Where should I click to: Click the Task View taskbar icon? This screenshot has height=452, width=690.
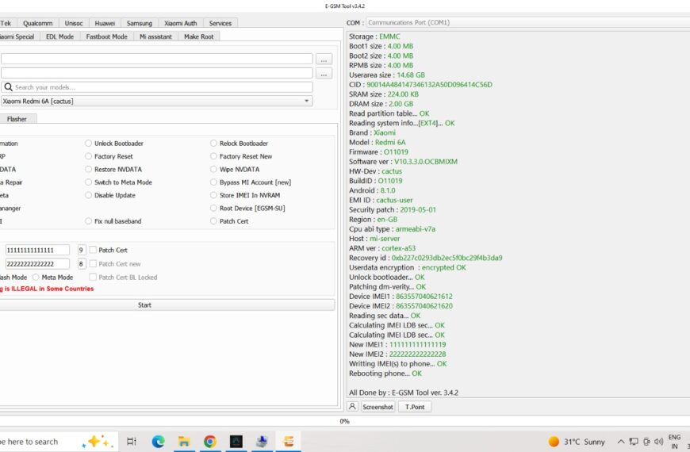pos(131,441)
